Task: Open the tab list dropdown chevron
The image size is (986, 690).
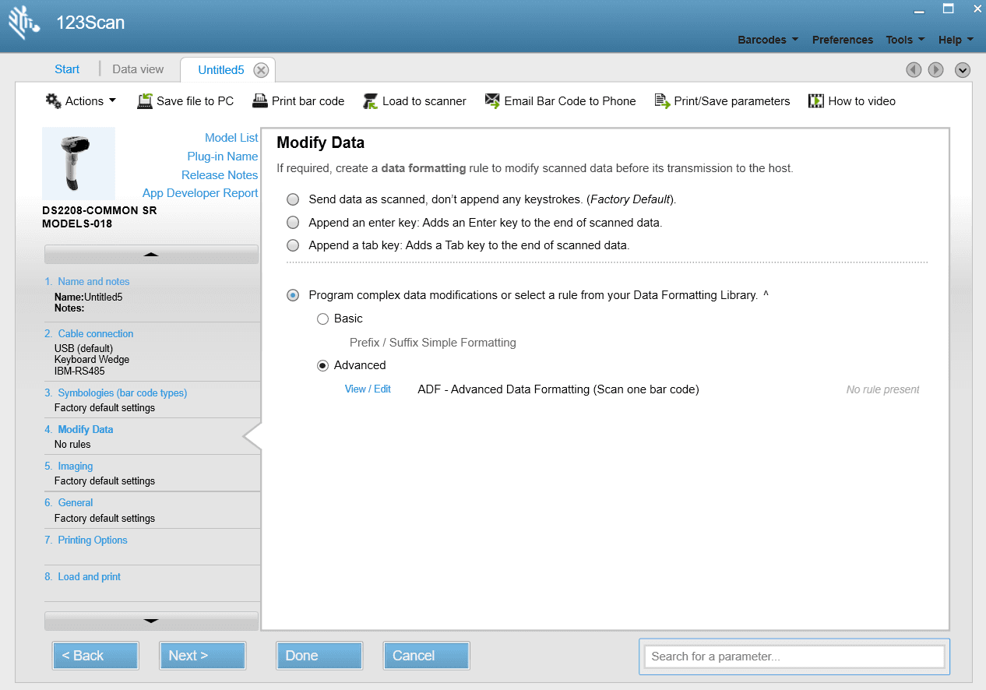Action: click(963, 70)
